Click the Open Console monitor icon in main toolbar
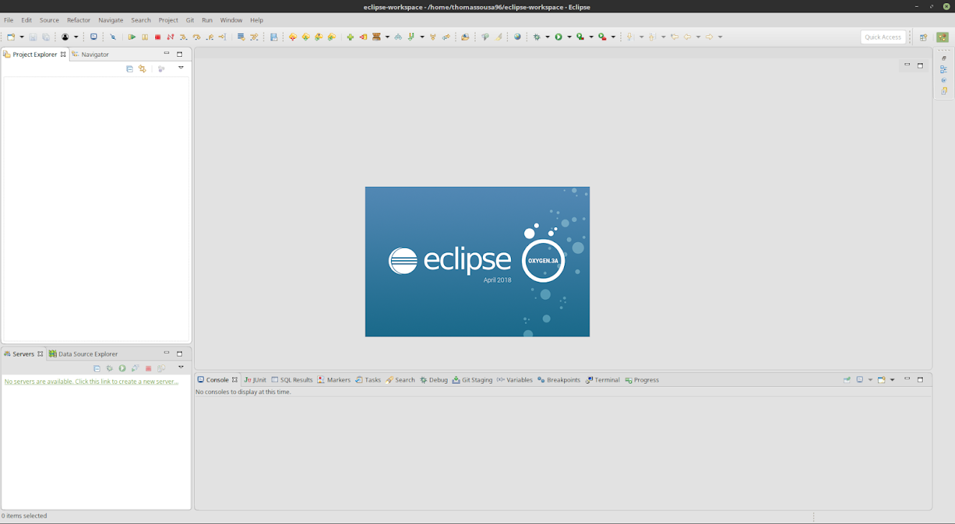 pyautogui.click(x=93, y=37)
